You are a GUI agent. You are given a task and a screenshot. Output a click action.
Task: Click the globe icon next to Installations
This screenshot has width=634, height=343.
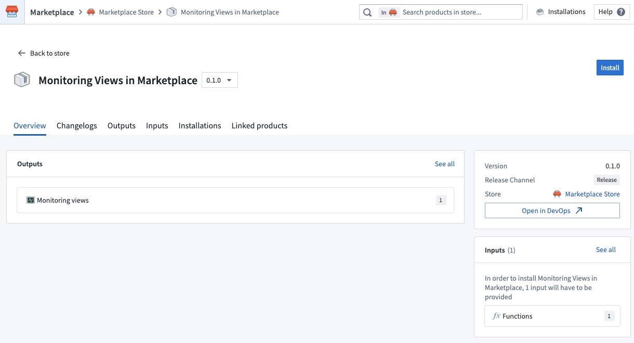coord(539,11)
